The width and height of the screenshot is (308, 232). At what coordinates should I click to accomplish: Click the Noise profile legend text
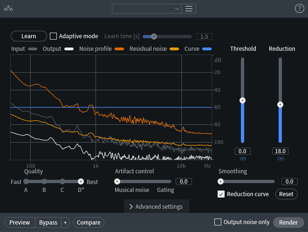[x=96, y=49]
